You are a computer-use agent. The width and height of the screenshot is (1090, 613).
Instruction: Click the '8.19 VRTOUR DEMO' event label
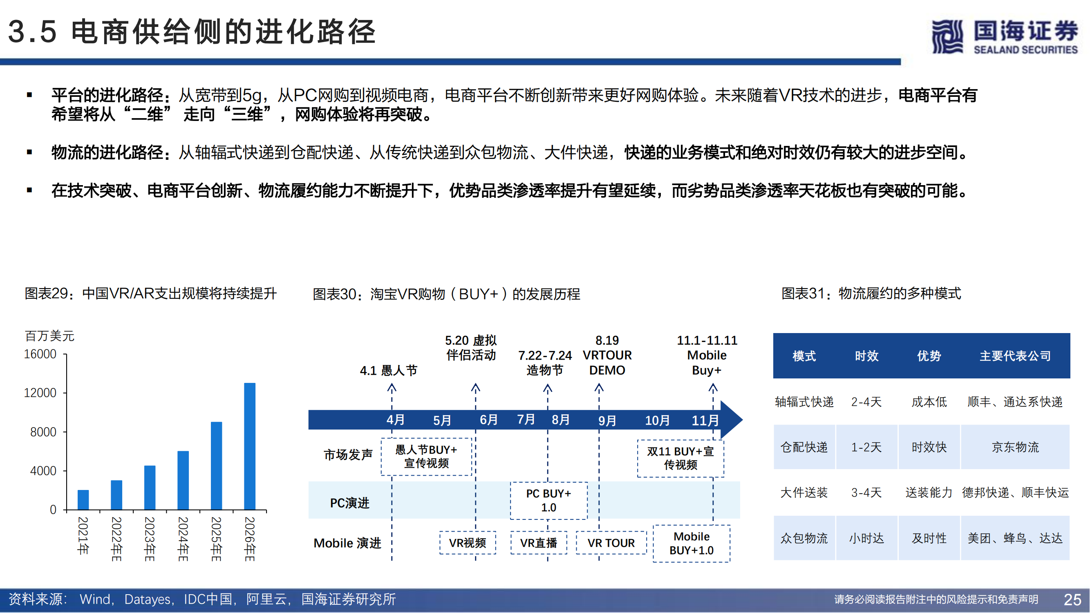click(x=607, y=356)
